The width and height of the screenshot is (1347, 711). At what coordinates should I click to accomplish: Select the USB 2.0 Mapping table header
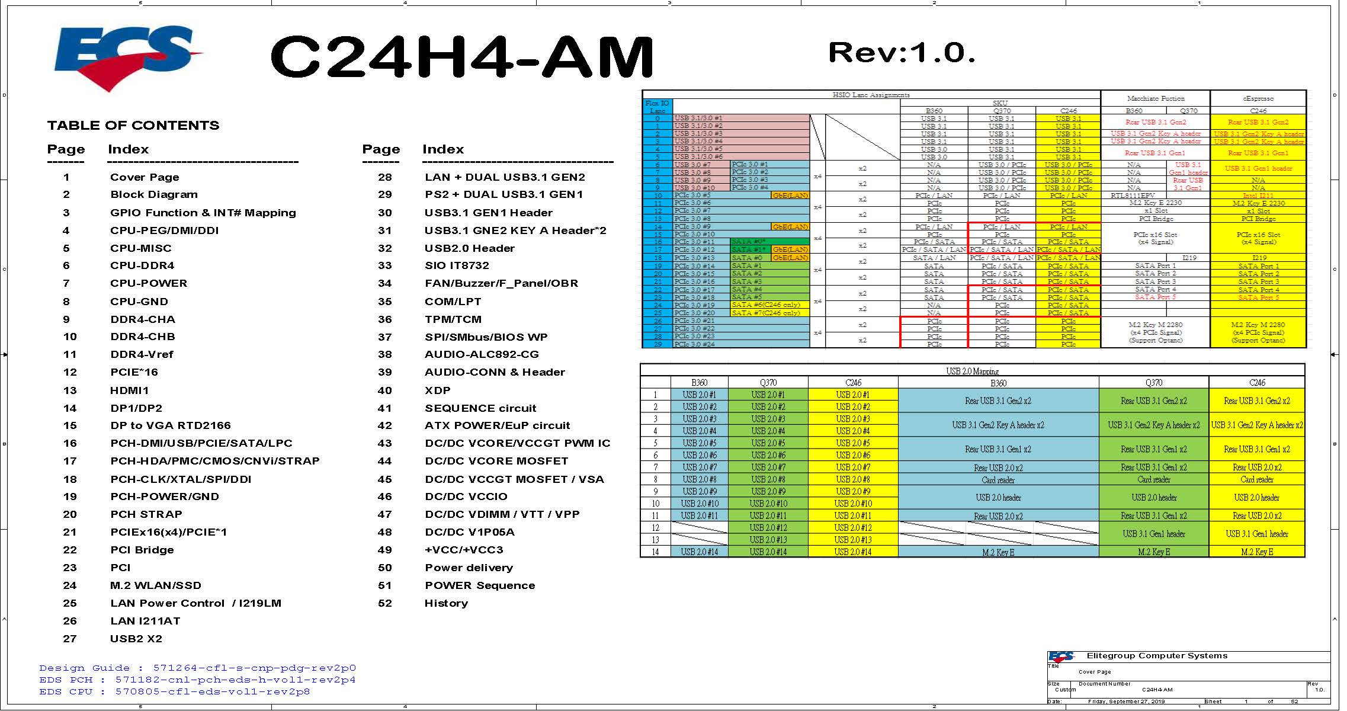pyautogui.click(x=972, y=371)
